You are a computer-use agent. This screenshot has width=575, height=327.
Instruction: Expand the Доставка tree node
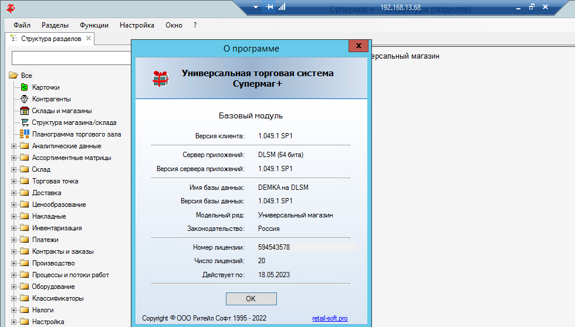(x=13, y=193)
